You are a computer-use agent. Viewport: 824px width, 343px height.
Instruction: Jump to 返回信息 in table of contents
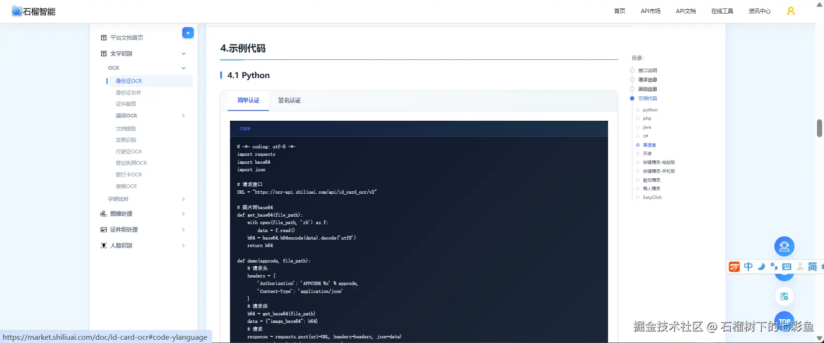coord(647,89)
